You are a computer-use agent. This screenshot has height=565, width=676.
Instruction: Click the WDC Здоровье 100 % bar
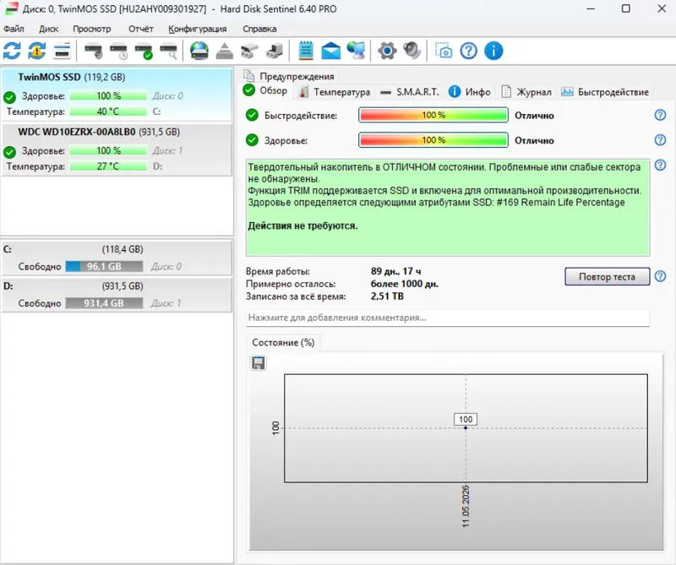click(108, 150)
